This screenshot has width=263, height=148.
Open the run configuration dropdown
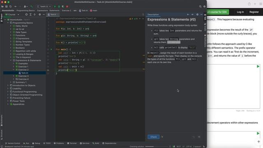click(44, 7)
